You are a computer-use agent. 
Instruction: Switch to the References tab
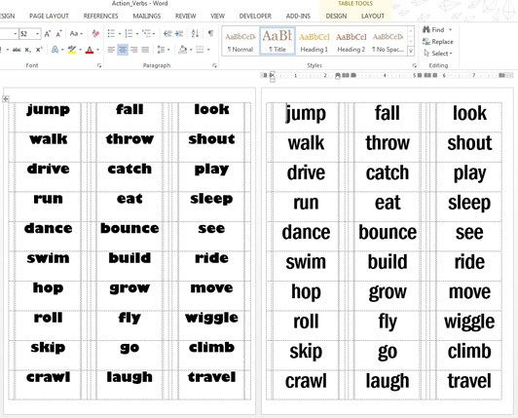click(100, 16)
